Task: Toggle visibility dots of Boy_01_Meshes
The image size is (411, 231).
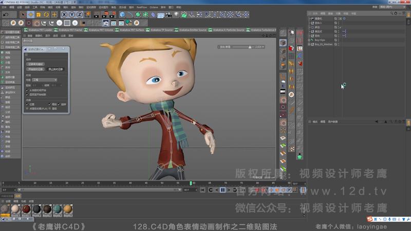Action: coord(339,45)
